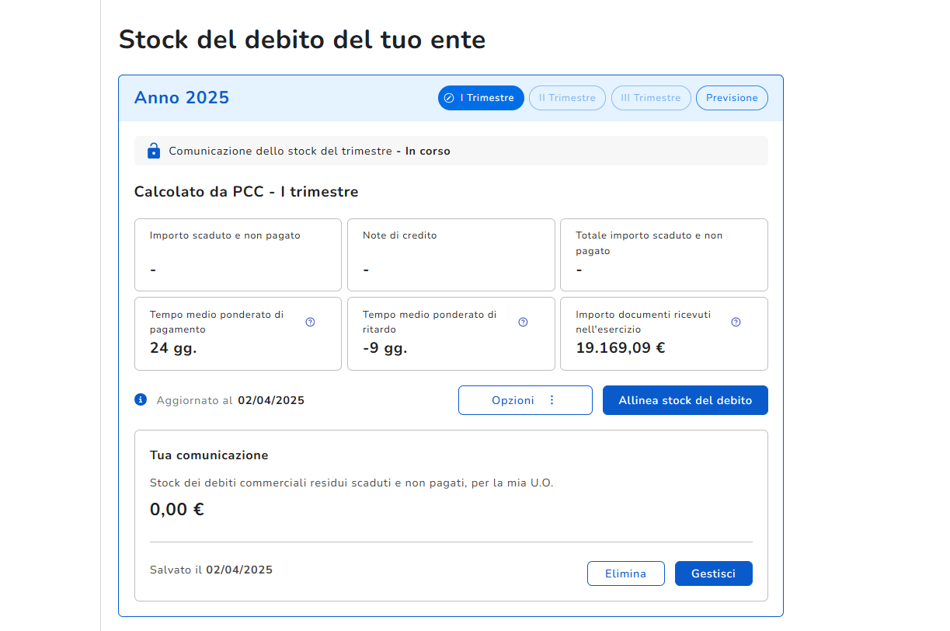The height and width of the screenshot is (631, 950).
Task: Show help for Importo documenti ricevuti nell'esercizio
Action: 736,322
